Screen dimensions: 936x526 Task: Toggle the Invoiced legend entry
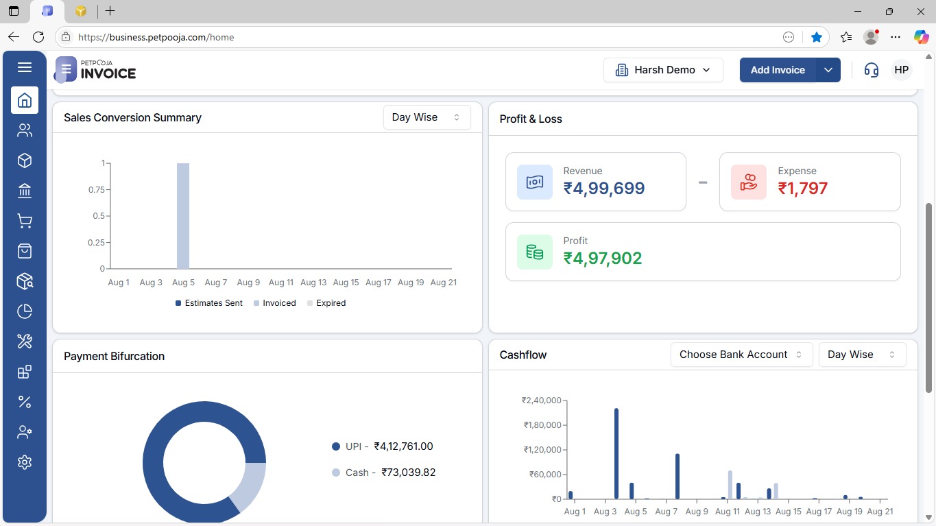[274, 302]
